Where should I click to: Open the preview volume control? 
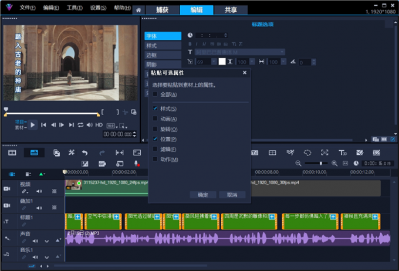[x=90, y=125]
